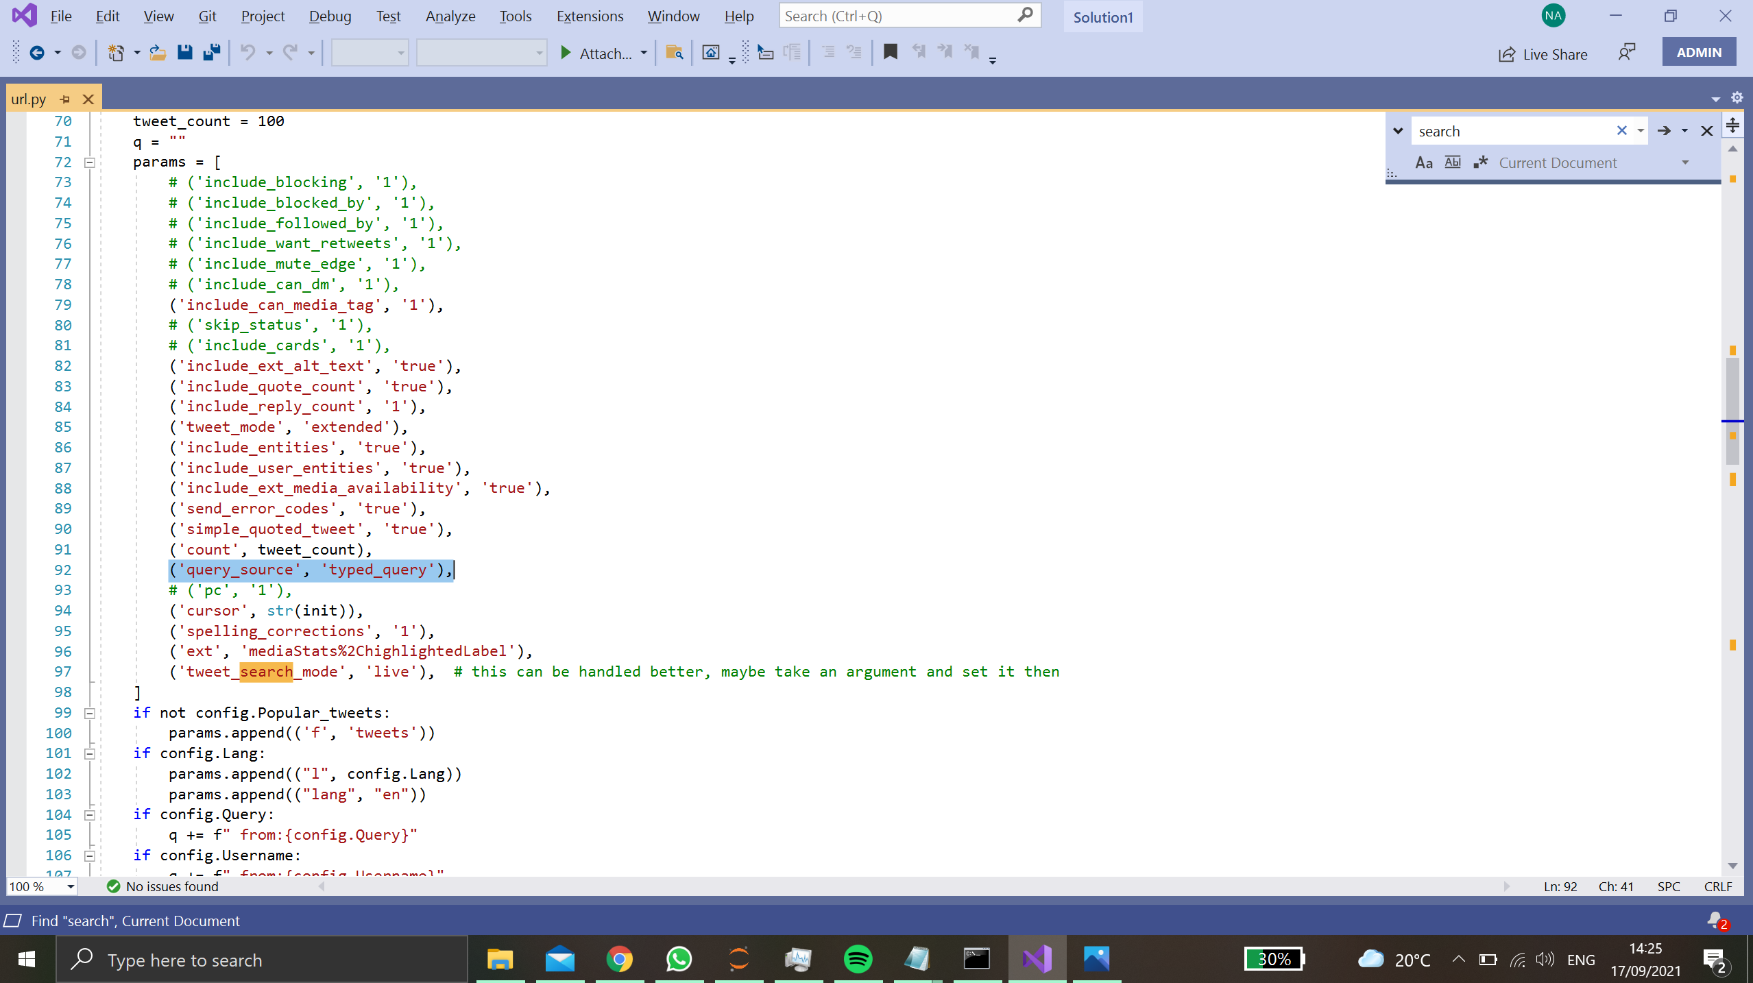The height and width of the screenshot is (983, 1753).
Task: Toggle Match Case in find panel
Action: coord(1424,163)
